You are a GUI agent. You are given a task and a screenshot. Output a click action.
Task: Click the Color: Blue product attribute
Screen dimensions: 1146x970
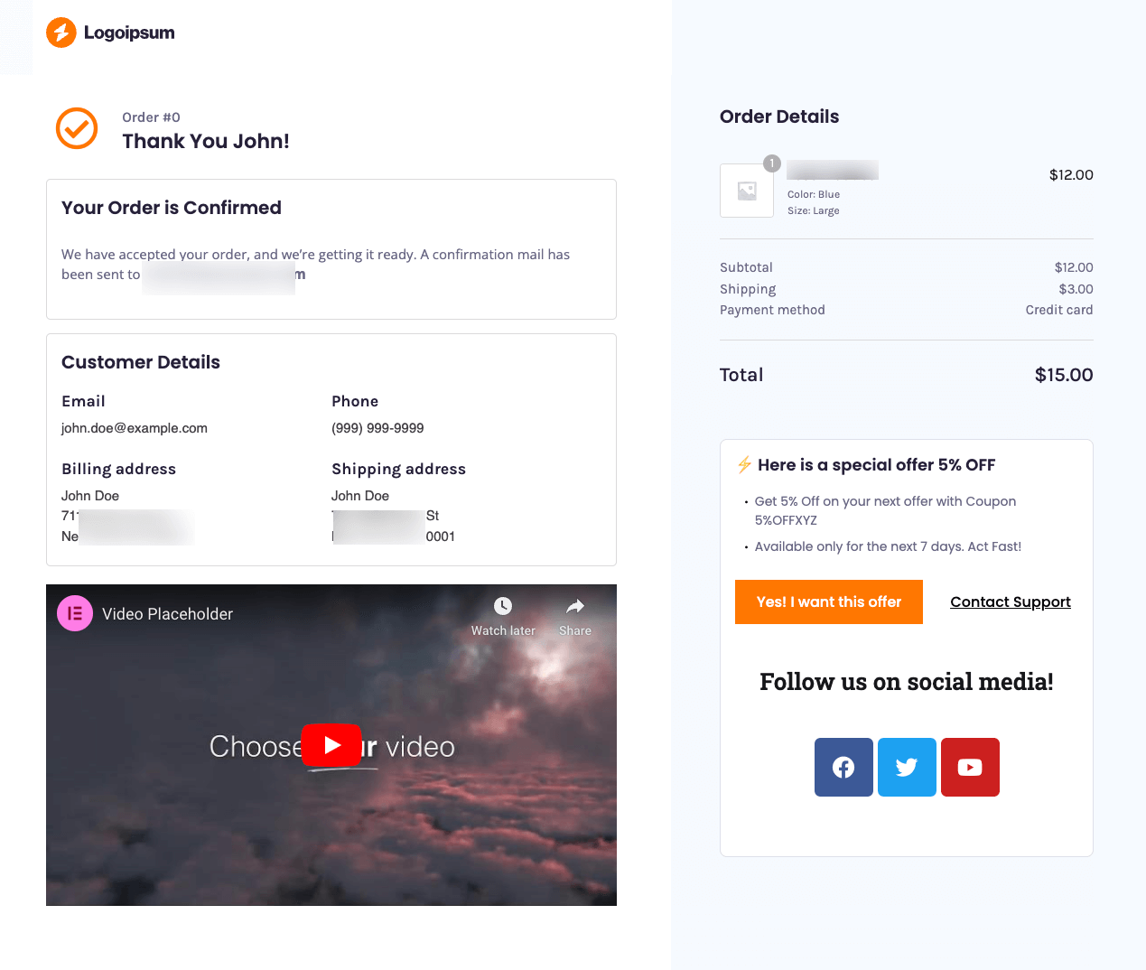click(x=814, y=194)
